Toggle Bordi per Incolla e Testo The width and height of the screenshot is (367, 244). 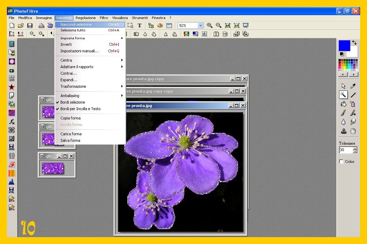coord(80,109)
